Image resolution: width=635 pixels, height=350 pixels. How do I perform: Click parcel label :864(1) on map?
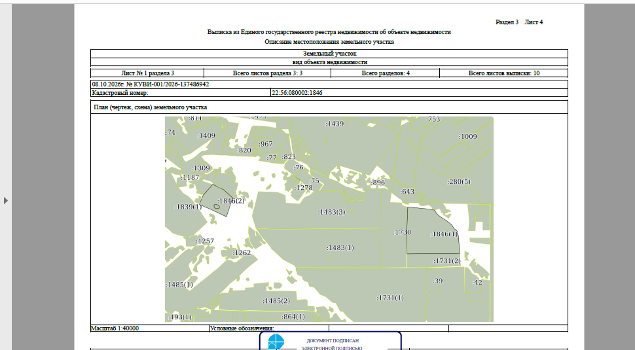(x=293, y=317)
